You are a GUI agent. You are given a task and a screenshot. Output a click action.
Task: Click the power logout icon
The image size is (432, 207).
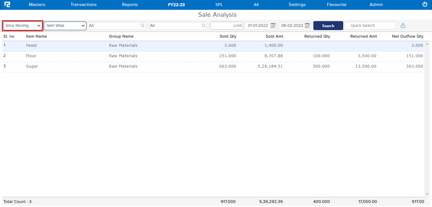[425, 4]
